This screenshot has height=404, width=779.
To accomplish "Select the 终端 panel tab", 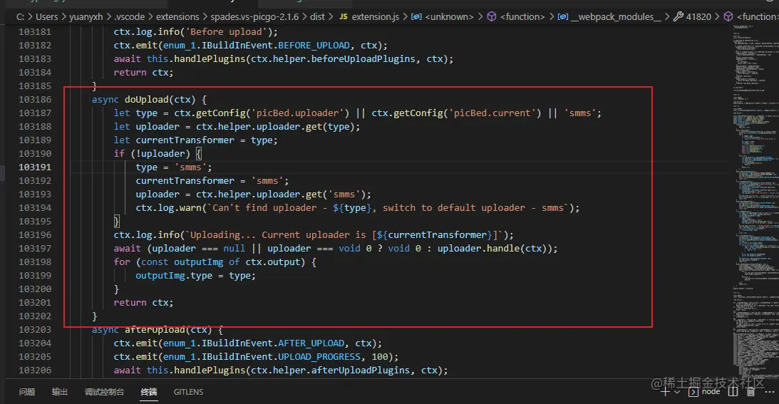I will point(148,392).
